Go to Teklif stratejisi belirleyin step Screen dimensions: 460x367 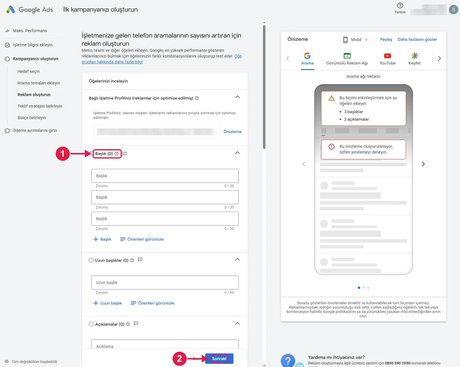(x=40, y=106)
